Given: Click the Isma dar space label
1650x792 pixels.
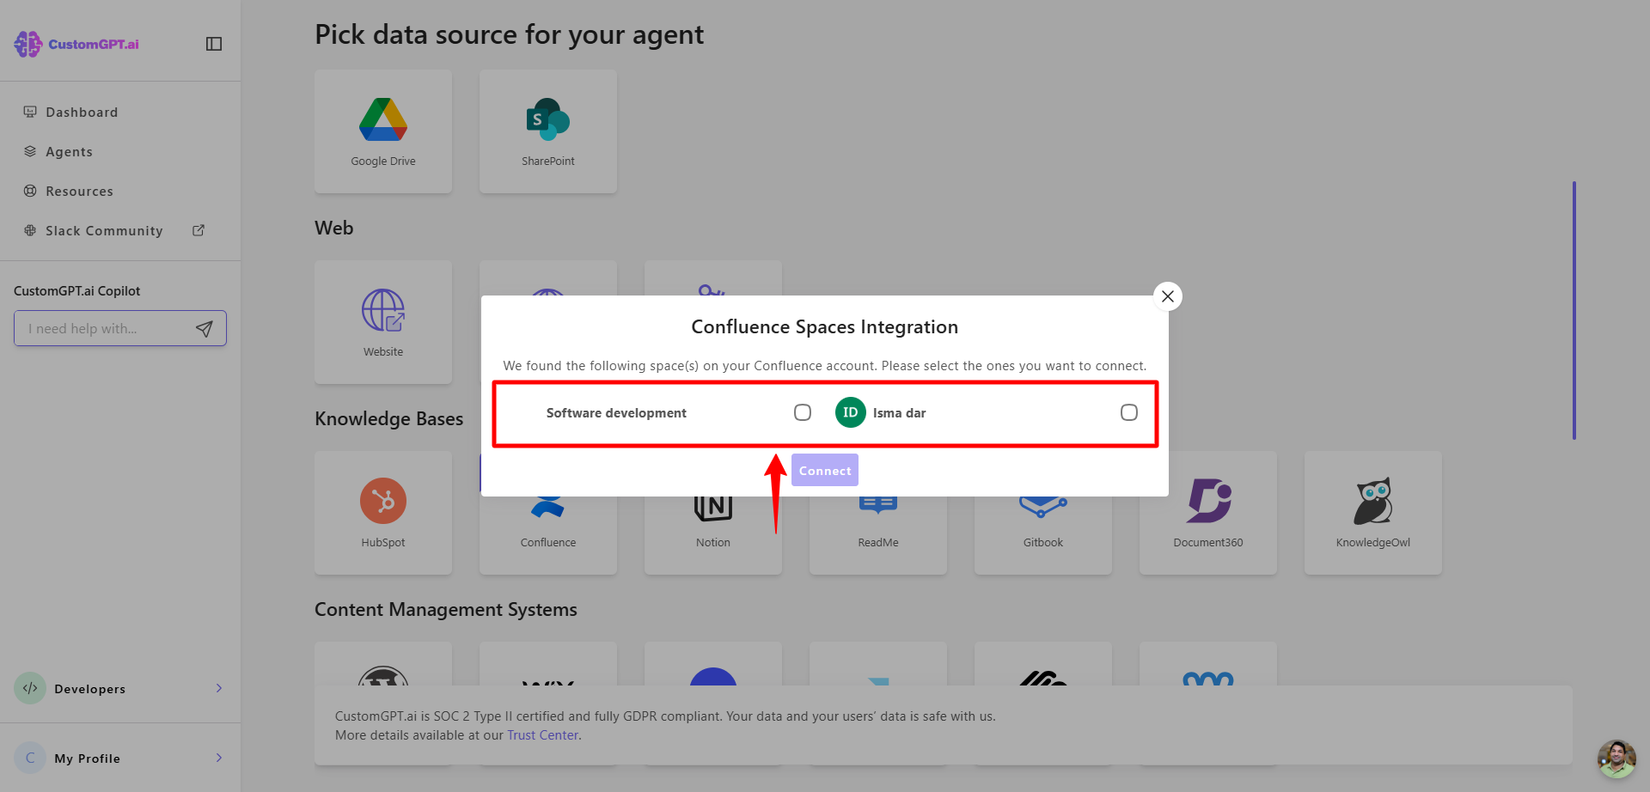Looking at the screenshot, I should pos(900,412).
